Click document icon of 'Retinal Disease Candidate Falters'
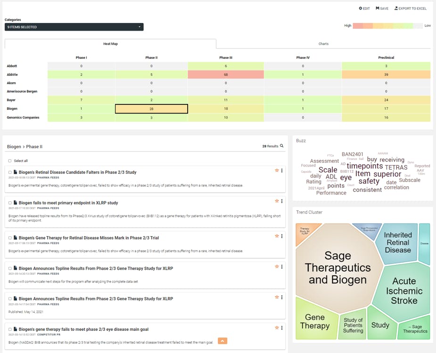436x353 pixels. 15,172
